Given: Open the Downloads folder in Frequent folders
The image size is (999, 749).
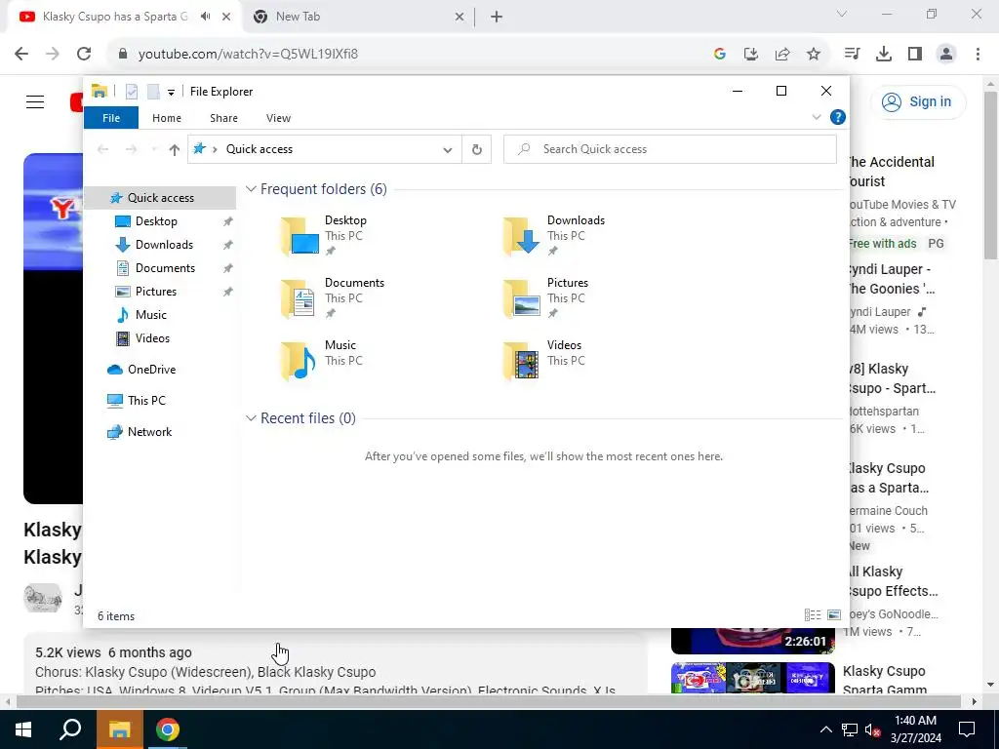Looking at the screenshot, I should 554,236.
